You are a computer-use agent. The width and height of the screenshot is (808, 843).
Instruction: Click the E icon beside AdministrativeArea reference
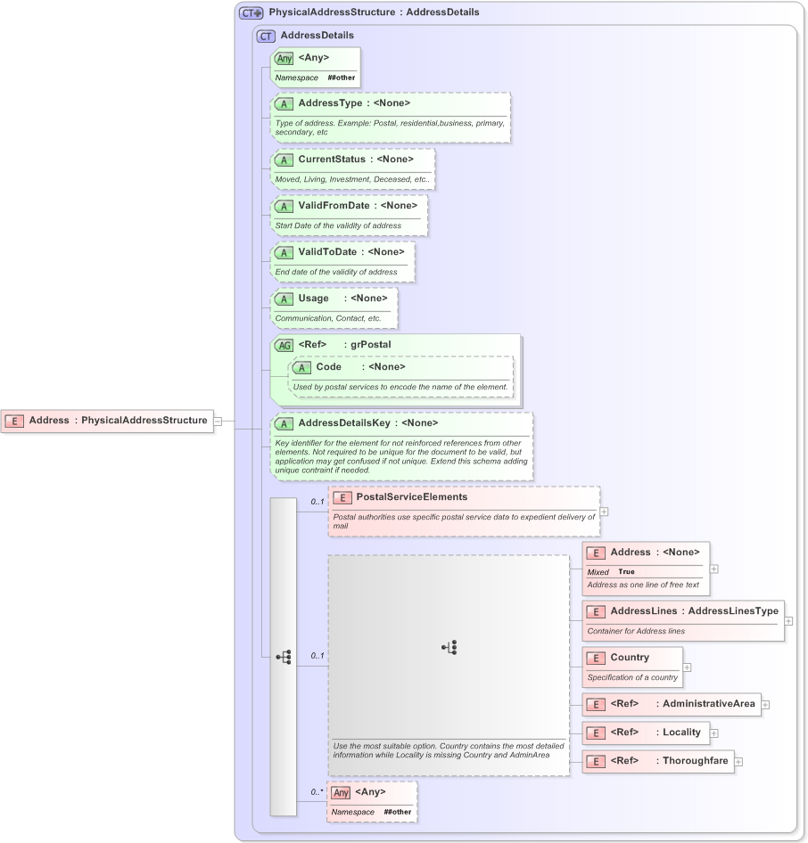click(x=595, y=704)
